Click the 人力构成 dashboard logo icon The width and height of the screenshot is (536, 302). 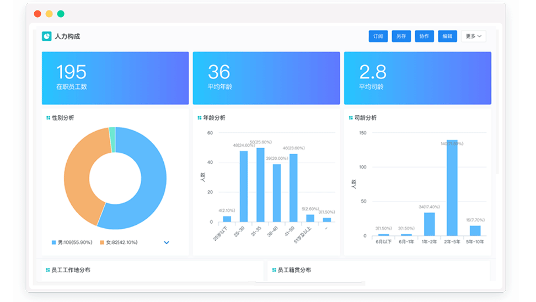[46, 36]
